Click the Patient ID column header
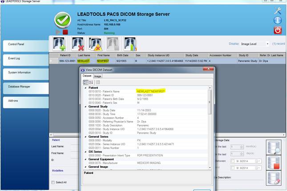The height and width of the screenshot is (191, 287). [x=67, y=56]
